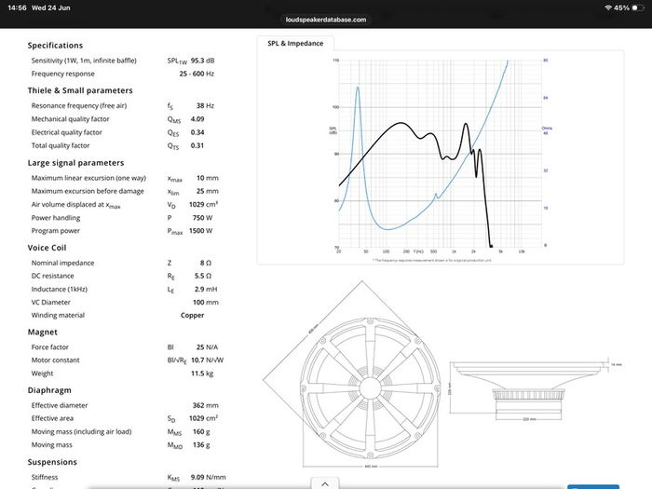This screenshot has width=652, height=489.
Task: Select the Mmd value 136 g
Action: pyautogui.click(x=201, y=445)
